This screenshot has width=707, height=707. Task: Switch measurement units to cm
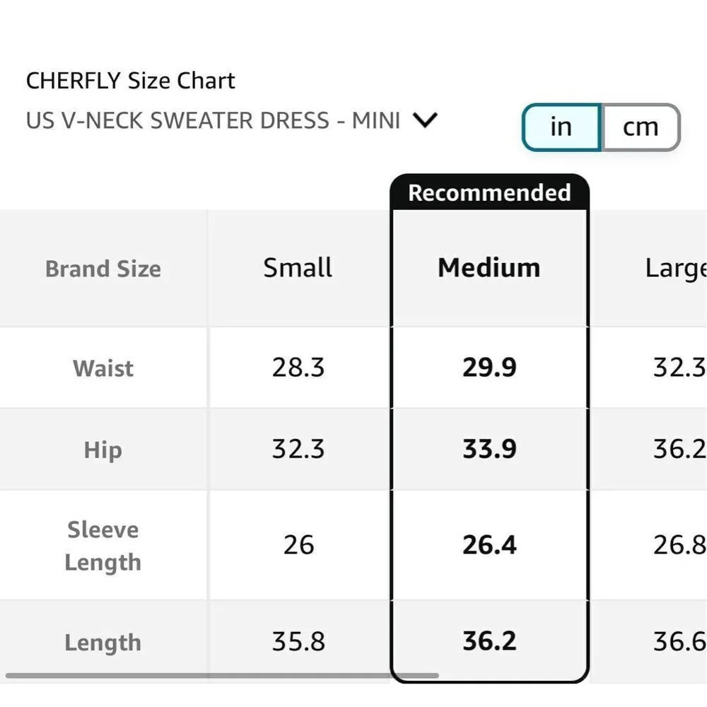[640, 127]
